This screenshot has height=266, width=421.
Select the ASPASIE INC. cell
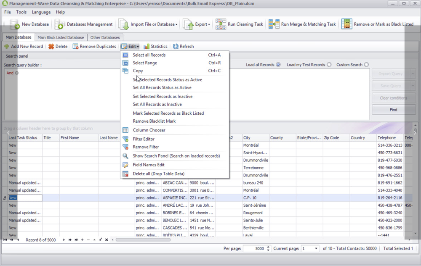click(x=175, y=198)
